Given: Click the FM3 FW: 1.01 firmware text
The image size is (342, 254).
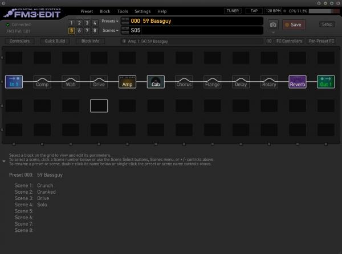Looking at the screenshot, I should pos(18,31).
